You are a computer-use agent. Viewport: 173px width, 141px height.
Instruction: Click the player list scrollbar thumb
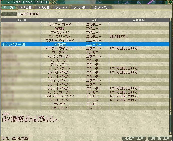click(x=171, y=104)
